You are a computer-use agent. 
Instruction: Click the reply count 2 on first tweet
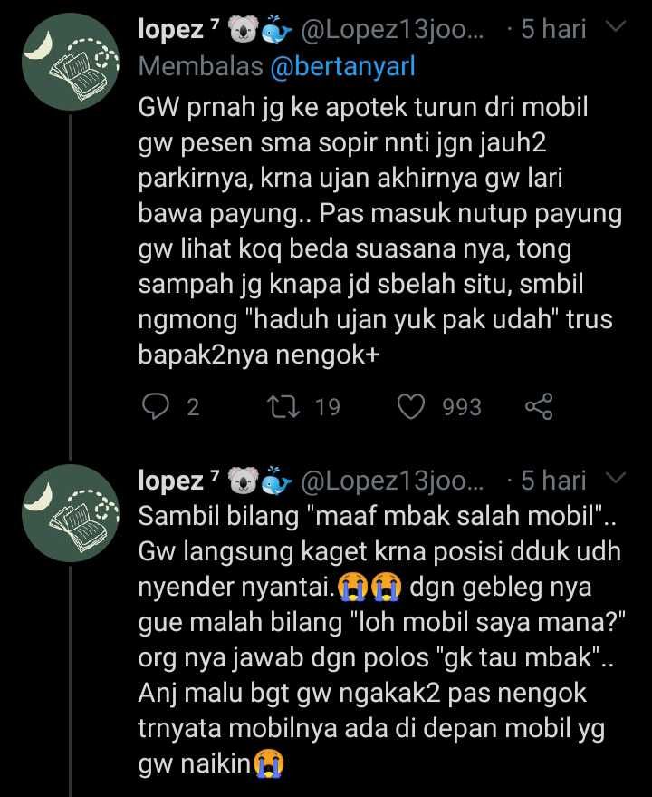(x=192, y=407)
